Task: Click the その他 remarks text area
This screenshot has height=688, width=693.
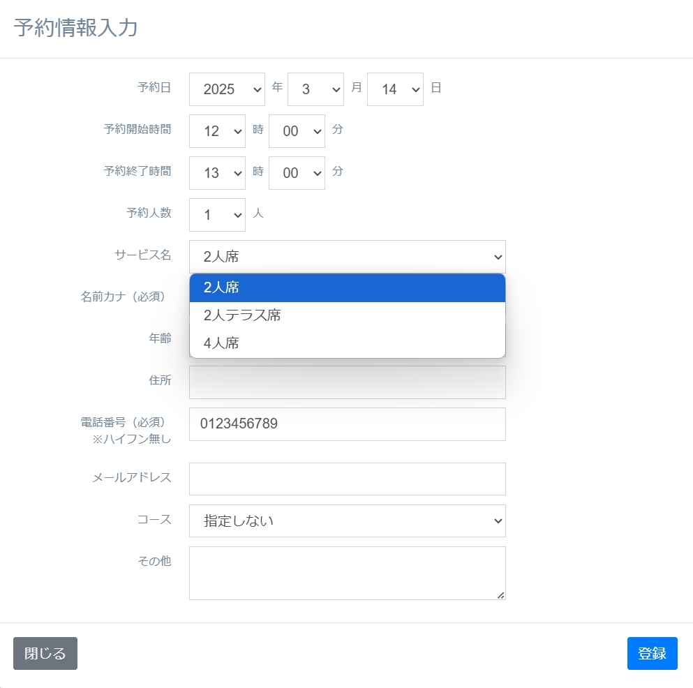Action: [347, 572]
